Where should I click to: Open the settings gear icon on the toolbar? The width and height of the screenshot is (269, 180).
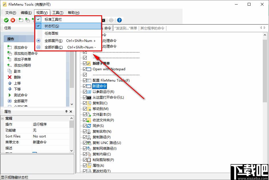(x=111, y=20)
